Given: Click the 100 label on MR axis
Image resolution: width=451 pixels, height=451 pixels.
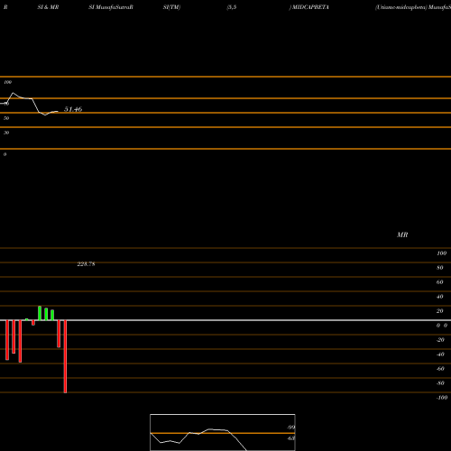Looking at the screenshot, I should 441,253.
